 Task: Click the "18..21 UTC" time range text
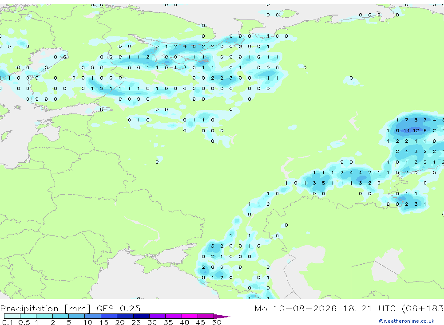point(370,308)
